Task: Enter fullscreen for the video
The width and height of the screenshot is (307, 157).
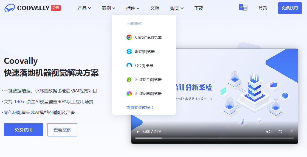Action: click(x=280, y=132)
